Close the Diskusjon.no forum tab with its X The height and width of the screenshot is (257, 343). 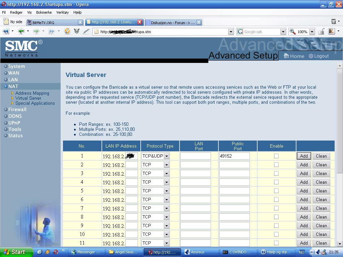(x=199, y=22)
